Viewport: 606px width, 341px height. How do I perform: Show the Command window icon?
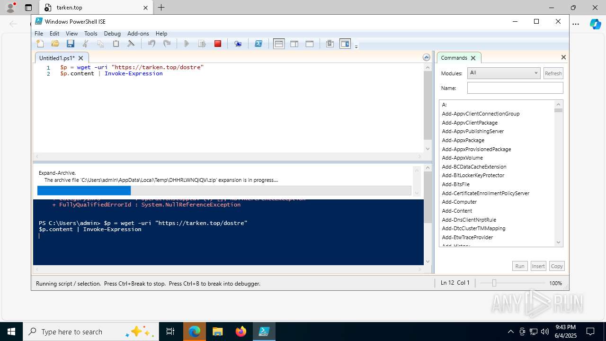coord(330,44)
